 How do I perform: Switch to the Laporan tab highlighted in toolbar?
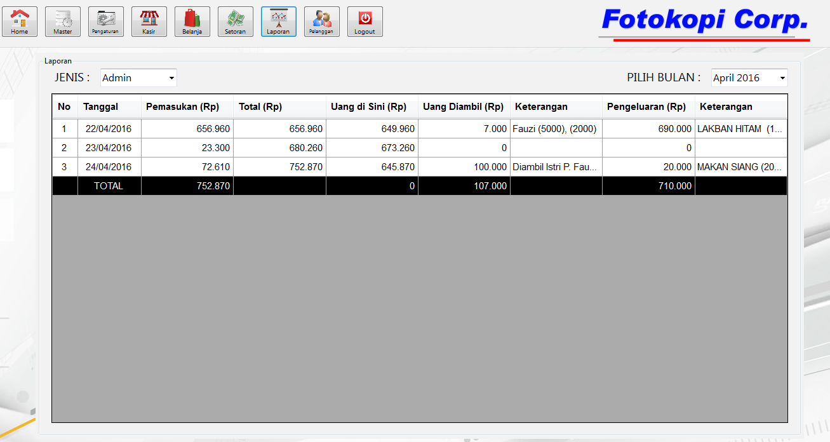click(278, 21)
